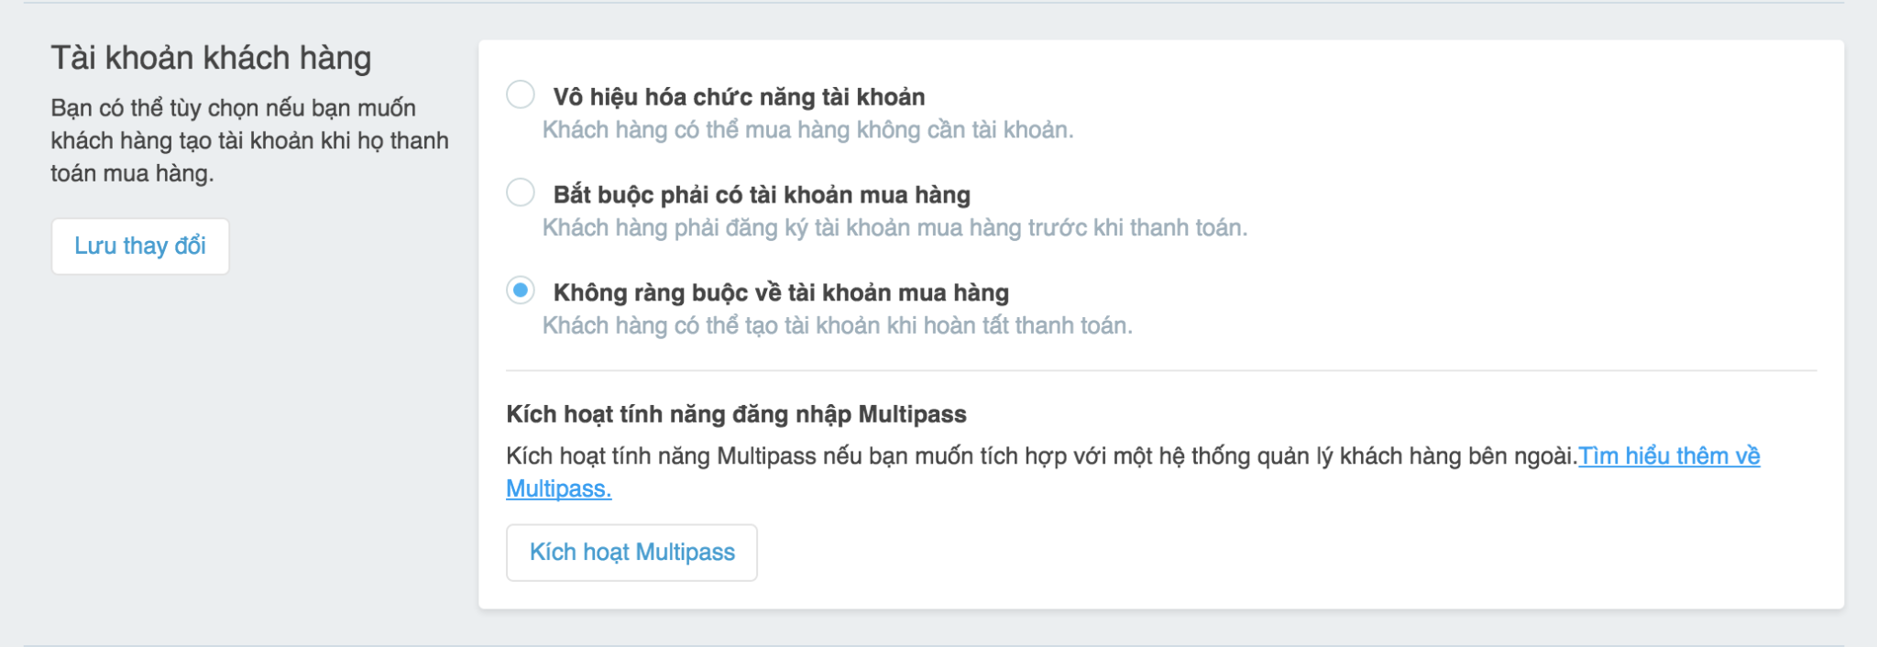Image resolution: width=1877 pixels, height=647 pixels.
Task: Activate the Kích hoạt Multipass button
Action: click(631, 552)
